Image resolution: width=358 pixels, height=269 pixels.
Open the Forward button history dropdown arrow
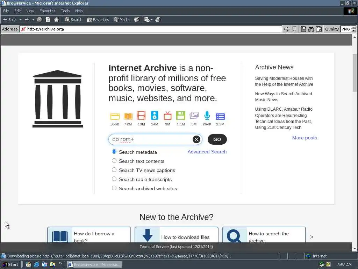pos(33,20)
